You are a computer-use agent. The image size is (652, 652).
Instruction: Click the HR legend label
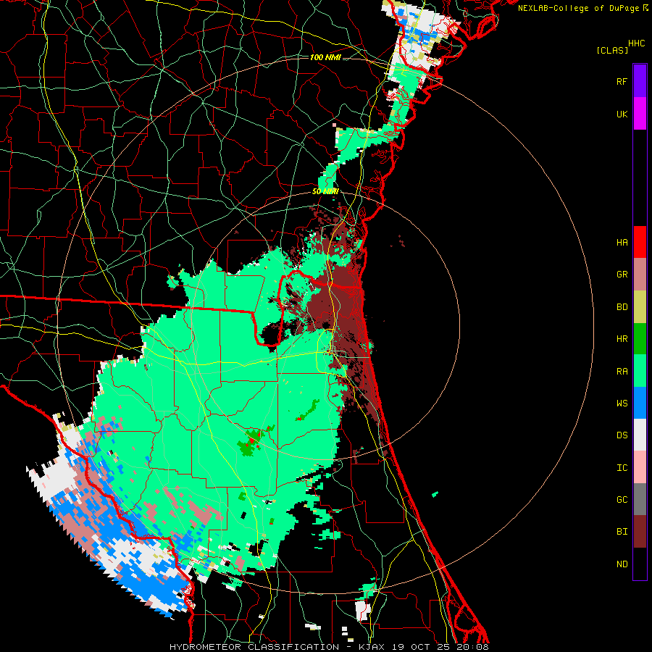tap(622, 339)
